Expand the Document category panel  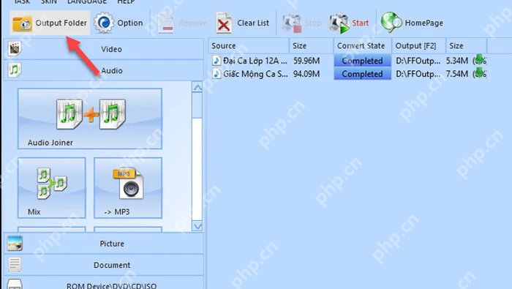(x=105, y=265)
